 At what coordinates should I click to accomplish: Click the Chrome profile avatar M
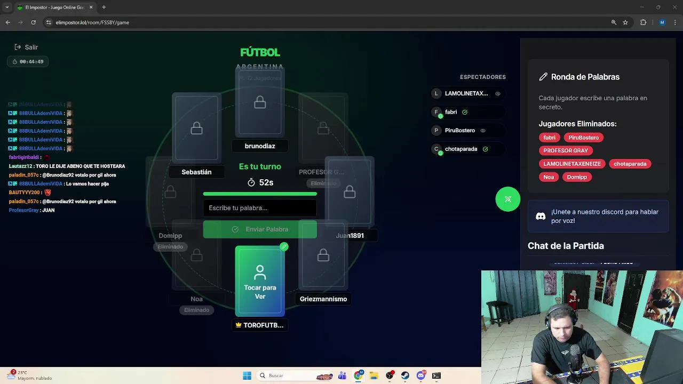tap(662, 22)
